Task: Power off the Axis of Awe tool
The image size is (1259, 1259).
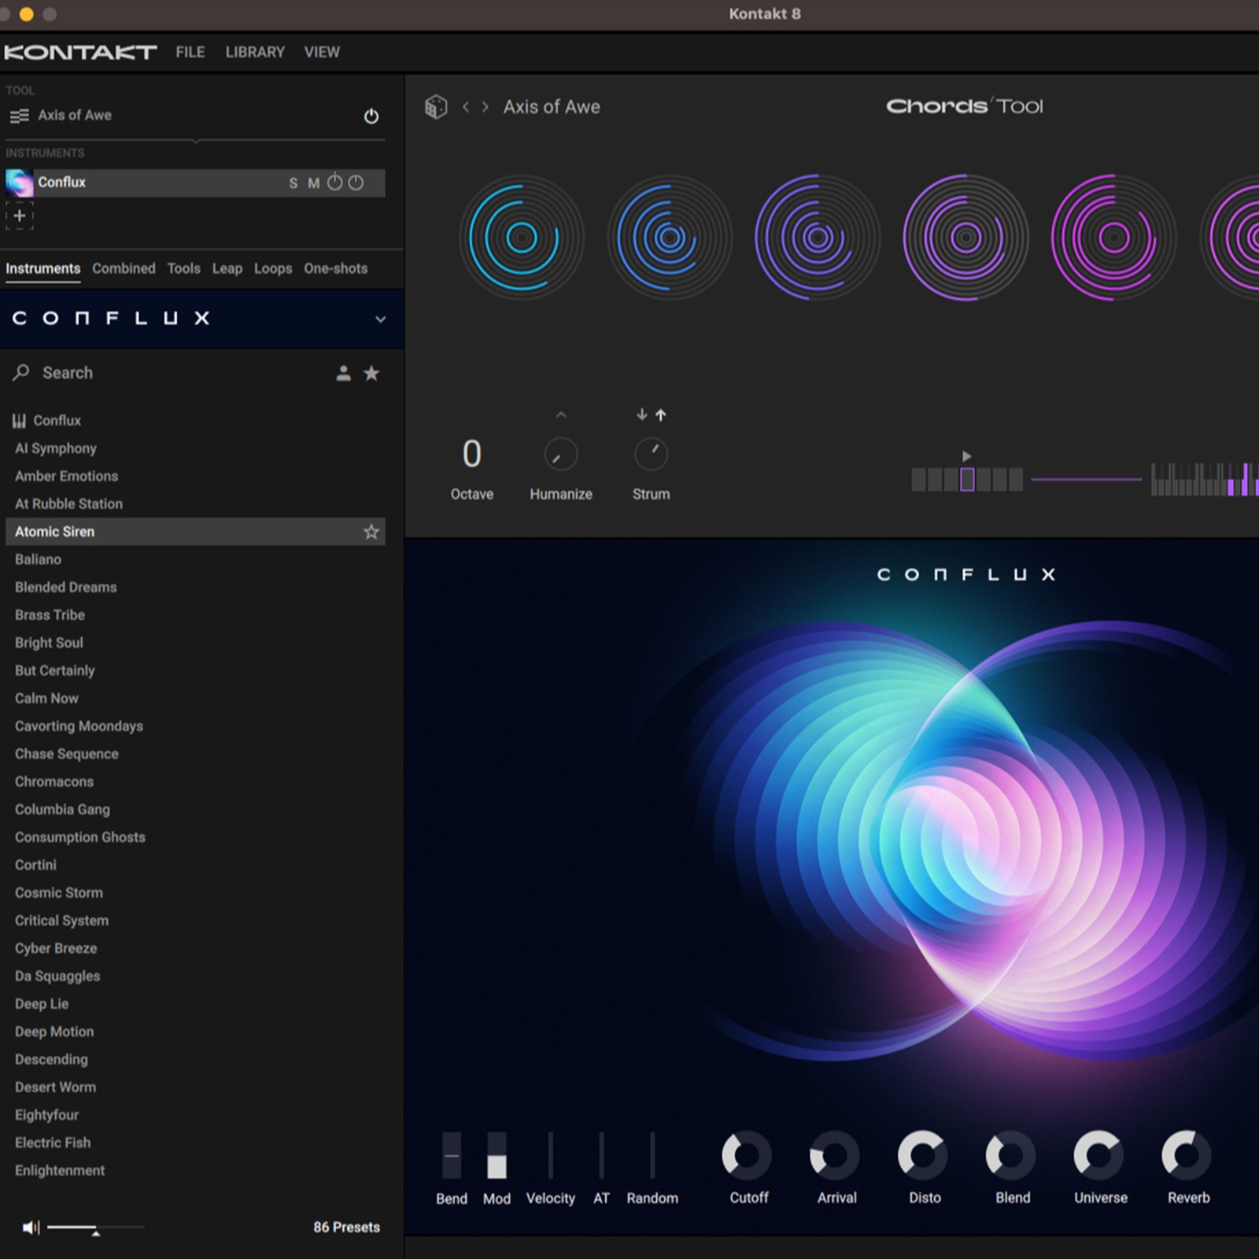Action: pos(371,116)
